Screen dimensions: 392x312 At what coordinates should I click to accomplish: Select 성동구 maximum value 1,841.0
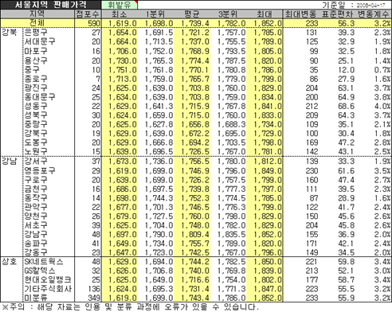pos(268,106)
